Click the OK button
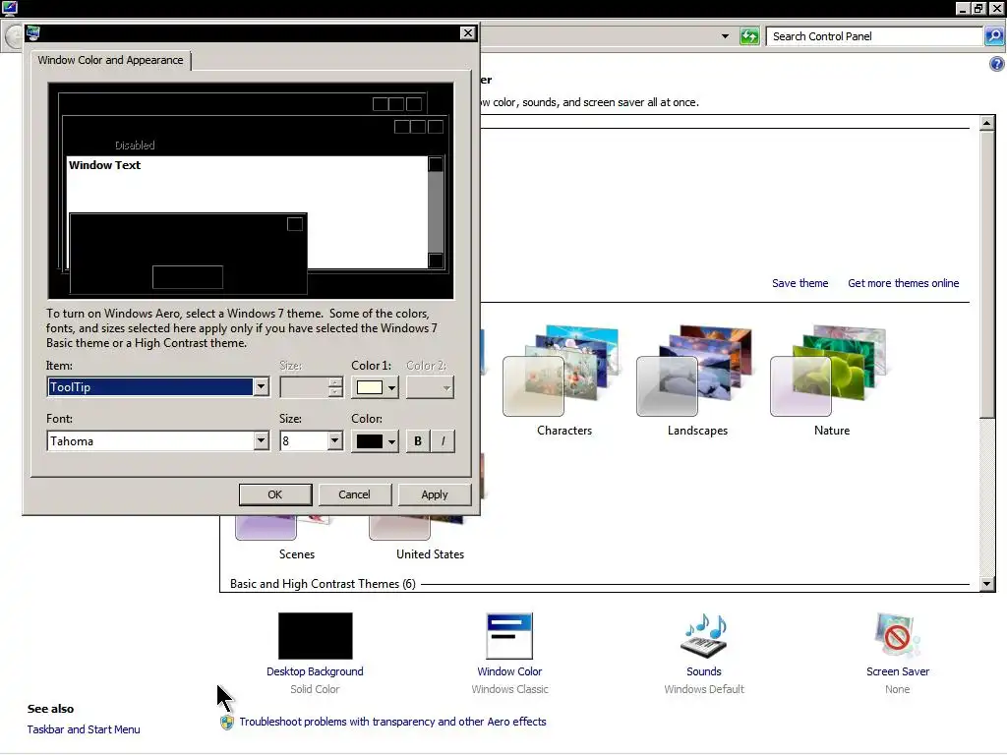The width and height of the screenshot is (1007, 755). point(275,494)
